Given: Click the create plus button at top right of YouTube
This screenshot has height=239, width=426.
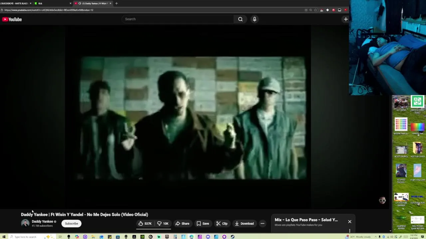Looking at the screenshot, I should pos(346,19).
